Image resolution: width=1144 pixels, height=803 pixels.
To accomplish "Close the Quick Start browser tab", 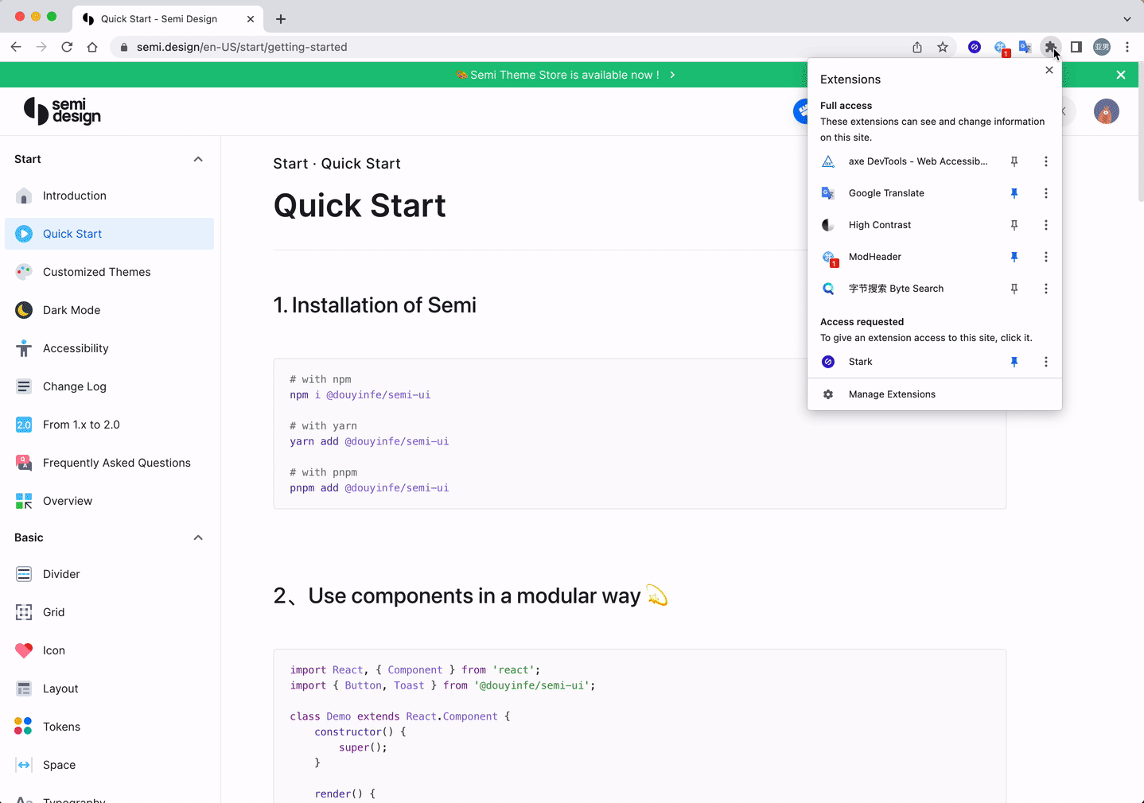I will [251, 18].
